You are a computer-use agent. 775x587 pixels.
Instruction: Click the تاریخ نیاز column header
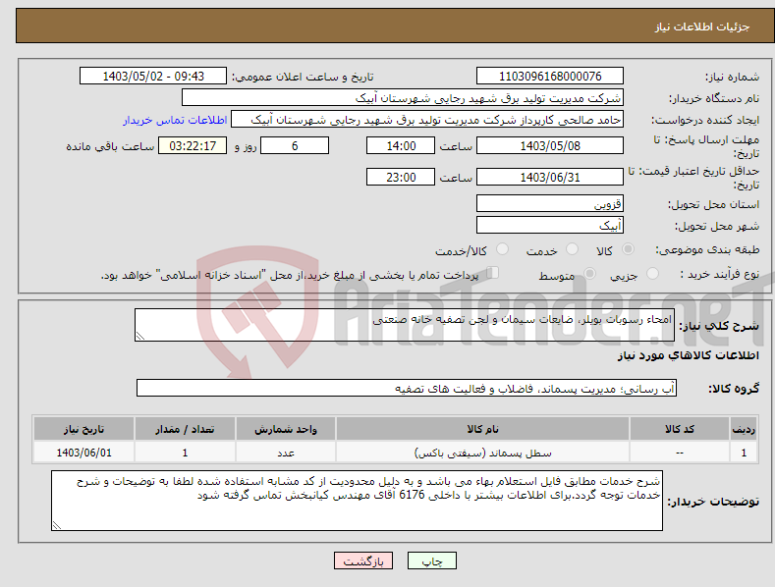click(x=84, y=429)
